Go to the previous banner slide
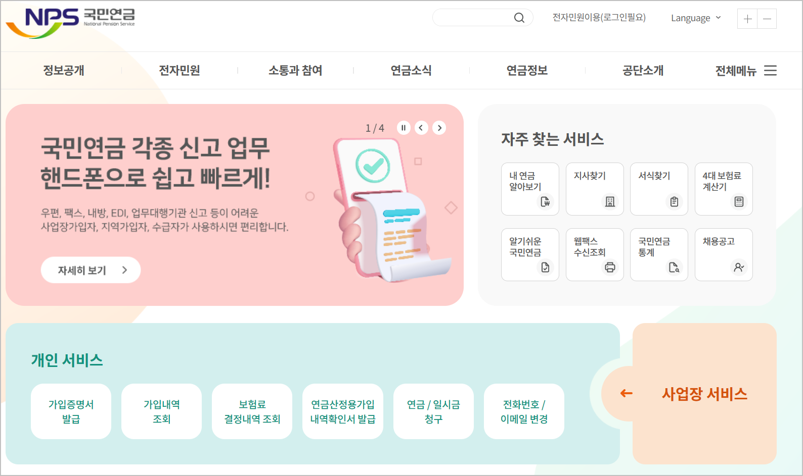The width and height of the screenshot is (803, 476). point(421,128)
